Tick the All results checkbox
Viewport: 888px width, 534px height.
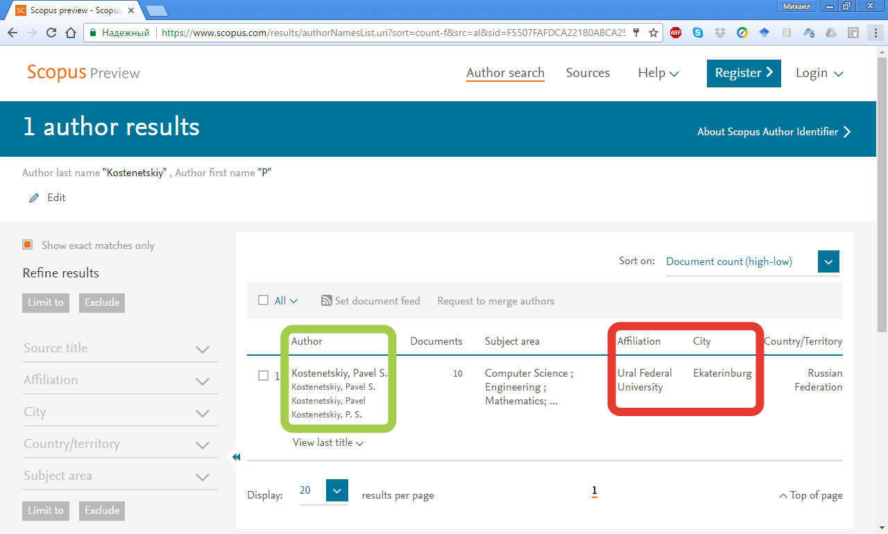(263, 300)
